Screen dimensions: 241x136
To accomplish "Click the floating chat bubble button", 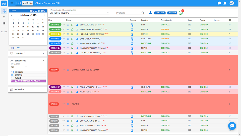I will point(232,126).
